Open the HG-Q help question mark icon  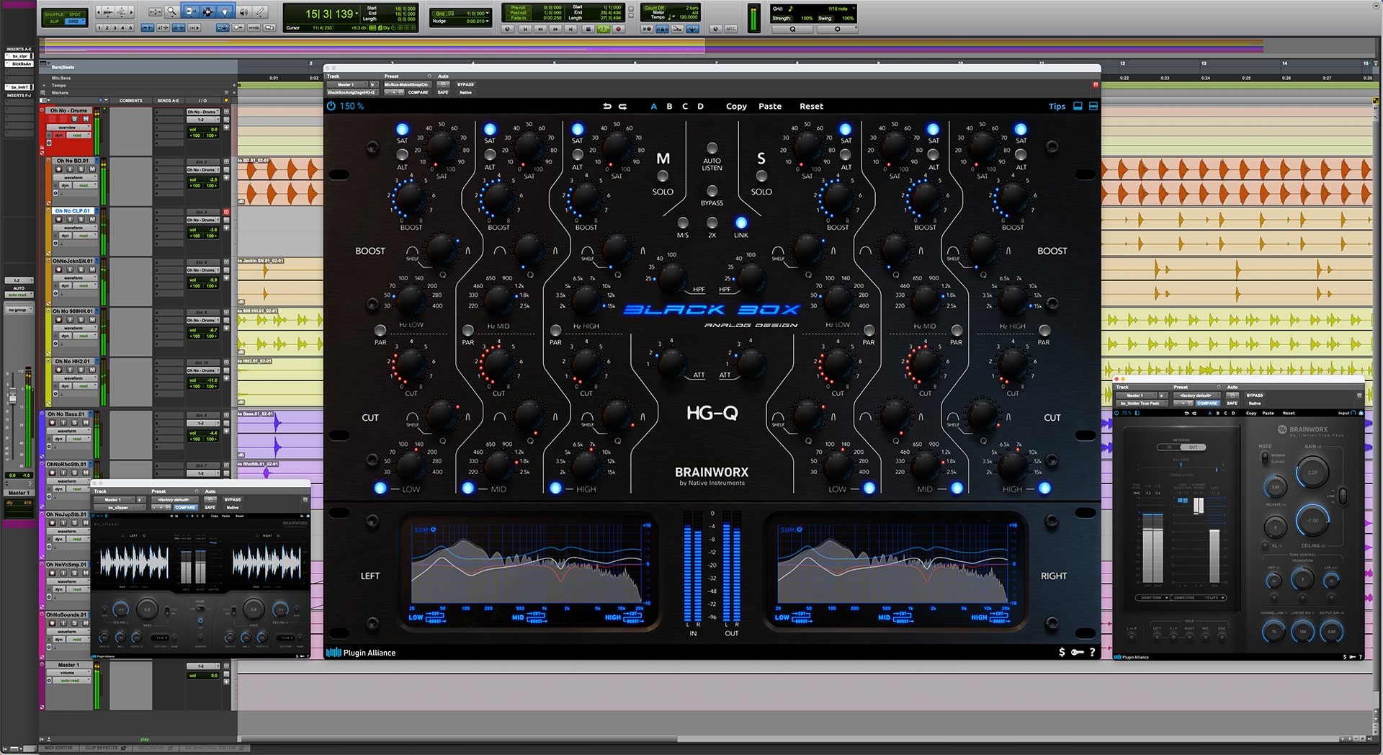[x=1092, y=652]
